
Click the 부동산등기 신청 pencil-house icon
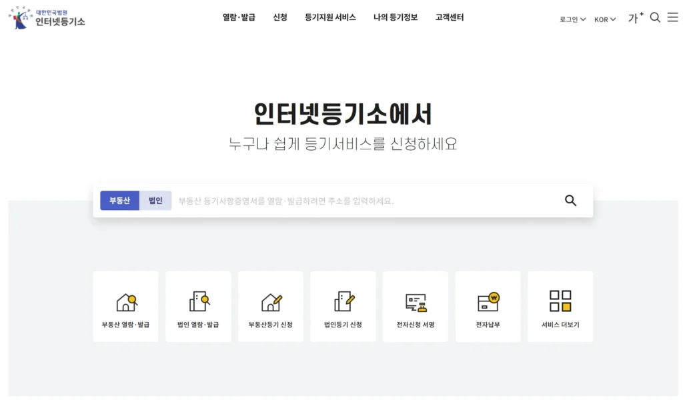pos(270,301)
